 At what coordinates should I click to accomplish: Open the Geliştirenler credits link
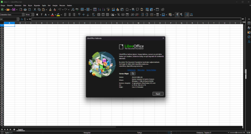pyautogui.click(x=132, y=70)
